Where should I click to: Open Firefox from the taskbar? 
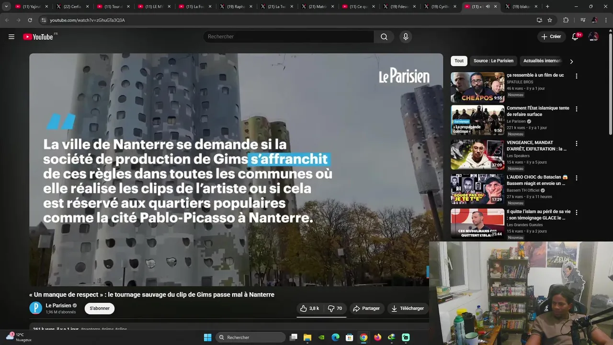click(x=377, y=337)
